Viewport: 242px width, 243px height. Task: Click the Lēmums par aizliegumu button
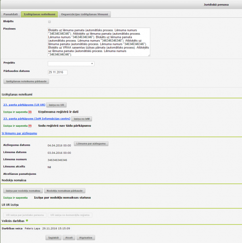pos(92,143)
